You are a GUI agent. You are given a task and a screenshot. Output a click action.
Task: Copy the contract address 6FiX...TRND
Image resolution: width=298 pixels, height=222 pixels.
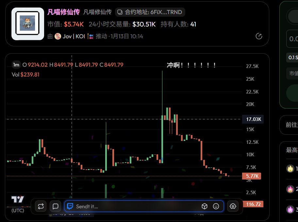coord(150,12)
